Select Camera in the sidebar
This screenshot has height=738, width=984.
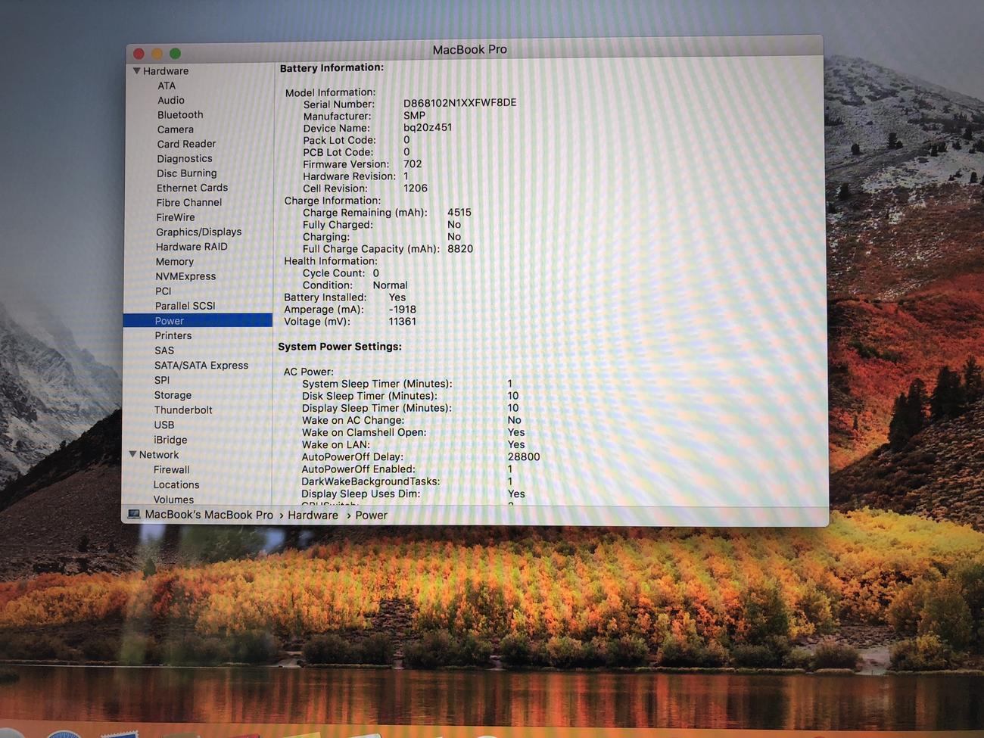pos(176,129)
